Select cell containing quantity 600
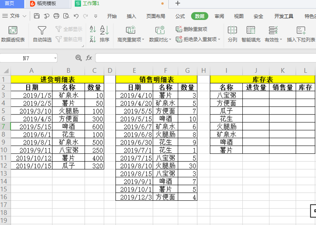This screenshot has height=225, width=316. pos(94,126)
